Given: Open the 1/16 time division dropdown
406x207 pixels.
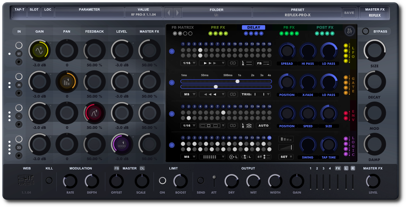Looking at the screenshot, I should tap(189, 63).
